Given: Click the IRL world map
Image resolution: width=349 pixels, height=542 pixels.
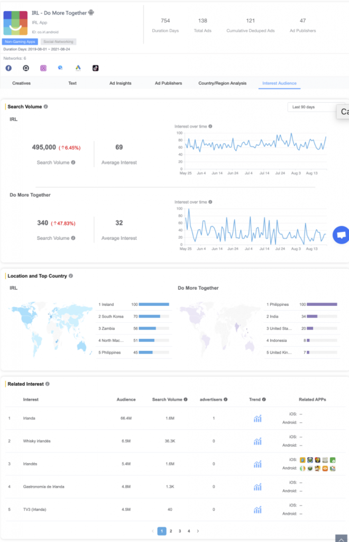Looking at the screenshot, I should point(50,329).
